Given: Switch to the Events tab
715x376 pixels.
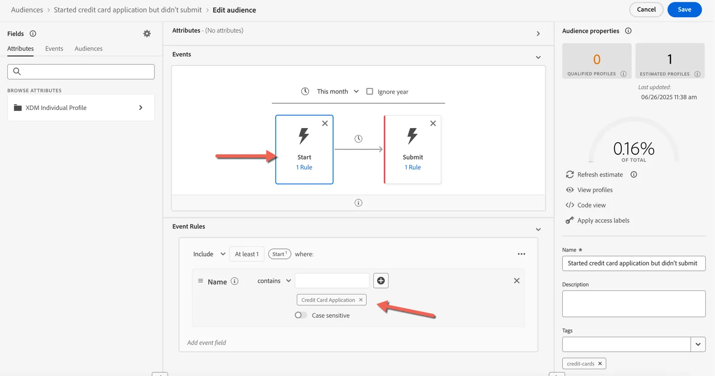Looking at the screenshot, I should click(x=54, y=48).
